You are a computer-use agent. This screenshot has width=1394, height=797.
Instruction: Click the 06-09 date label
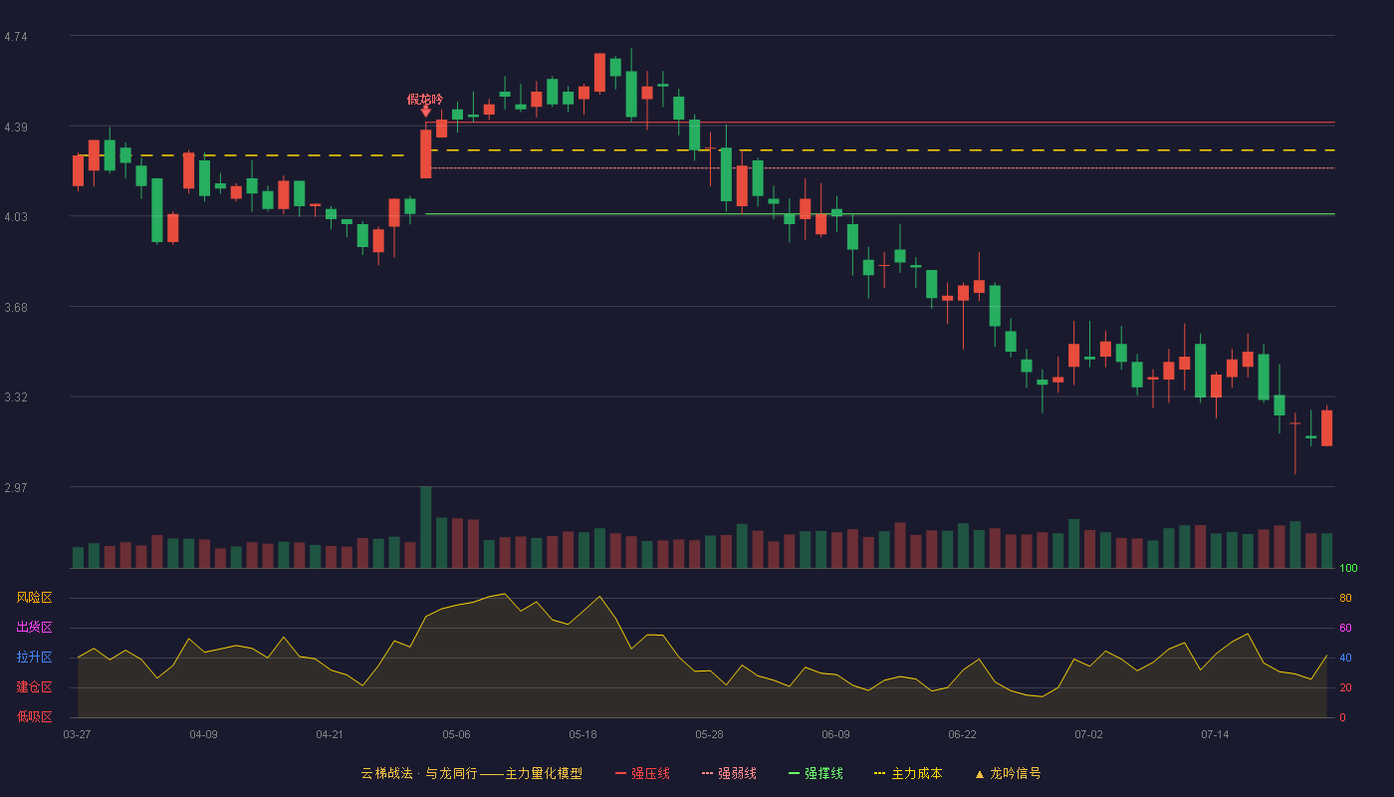tap(835, 734)
